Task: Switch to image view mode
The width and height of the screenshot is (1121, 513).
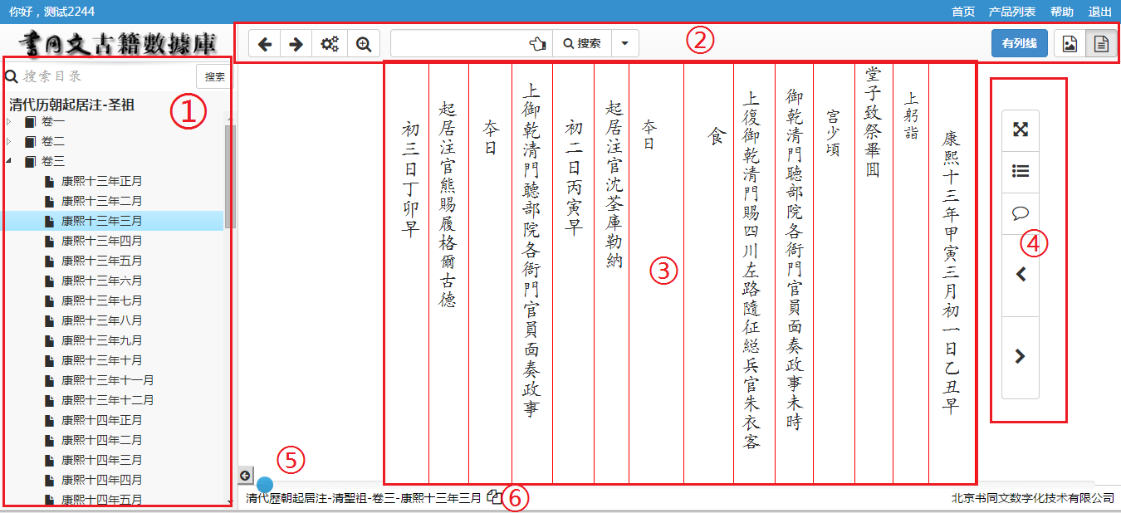Action: [x=1070, y=44]
